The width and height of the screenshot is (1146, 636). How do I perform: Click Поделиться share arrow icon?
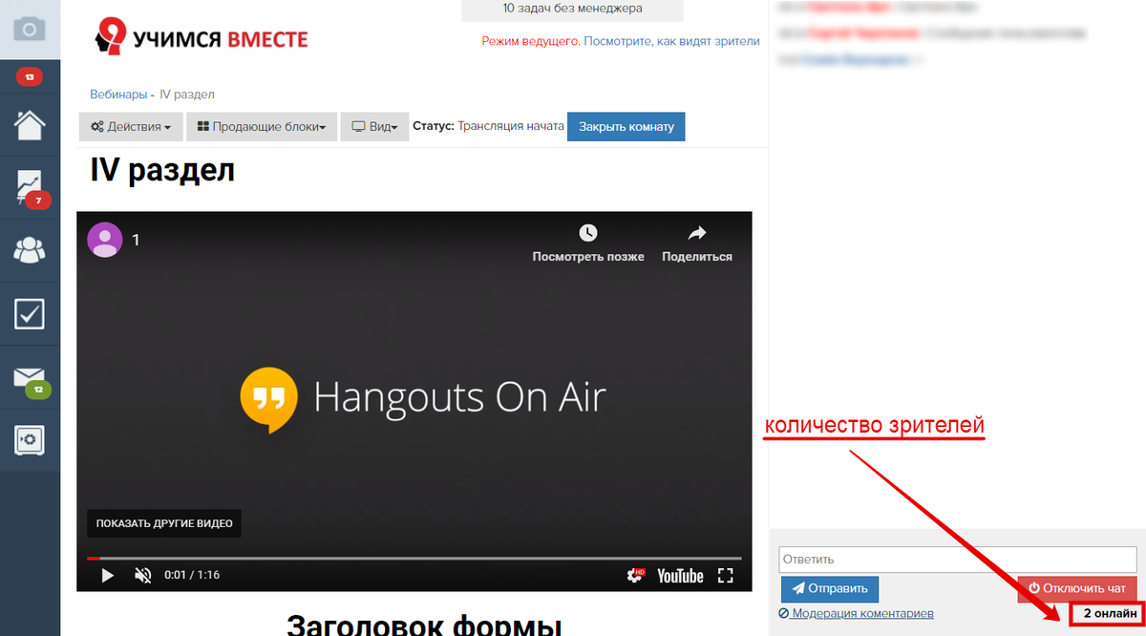697,233
